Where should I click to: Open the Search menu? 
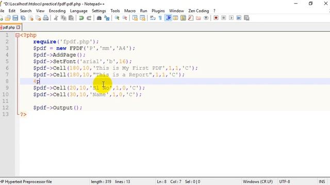[x=26, y=11]
